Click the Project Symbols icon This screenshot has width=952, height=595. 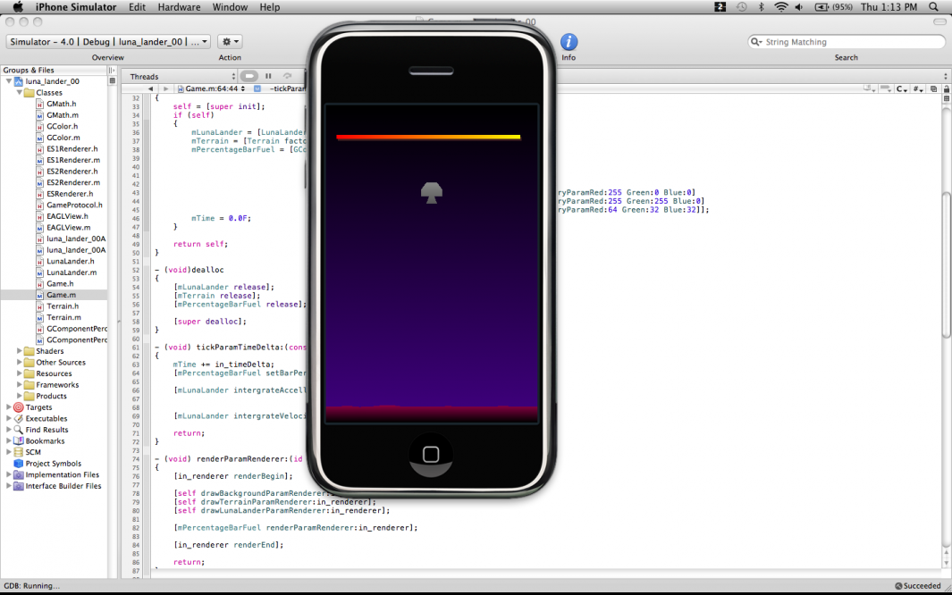(18, 464)
